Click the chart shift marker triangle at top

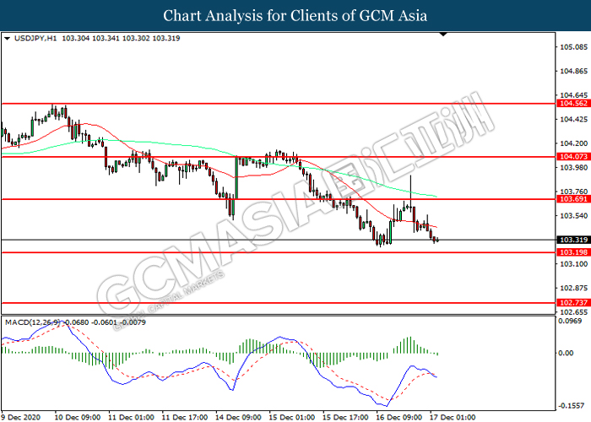pos(443,35)
